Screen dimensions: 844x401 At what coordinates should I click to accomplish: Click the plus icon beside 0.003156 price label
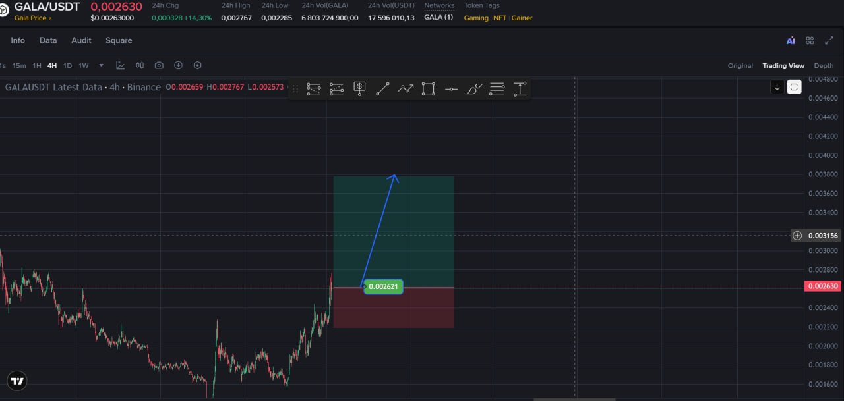797,236
